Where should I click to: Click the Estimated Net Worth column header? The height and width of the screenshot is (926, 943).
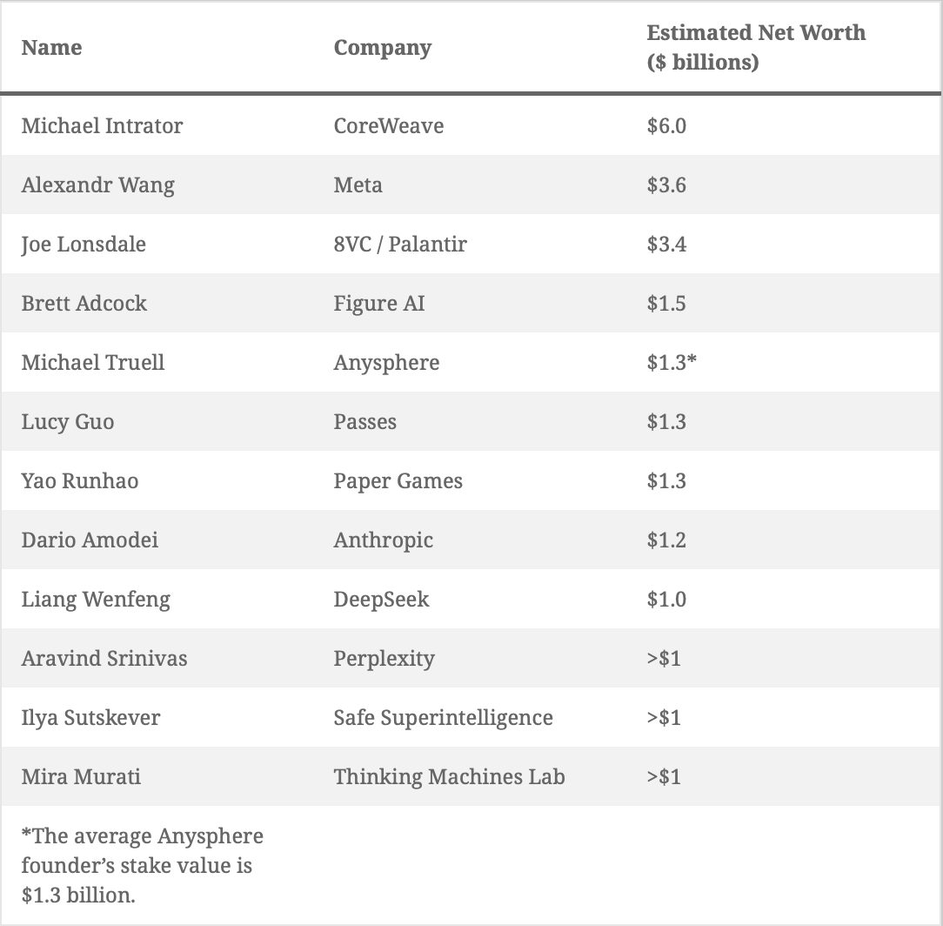(756, 47)
